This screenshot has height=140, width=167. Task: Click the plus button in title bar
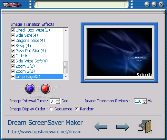coord(147,5)
